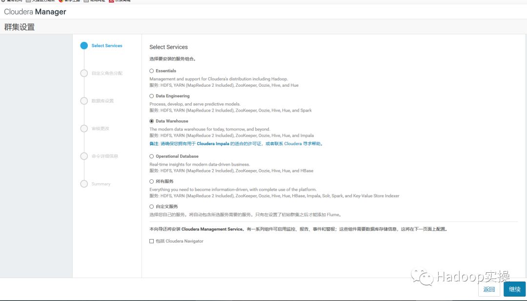Click the Flume custom services description
This screenshot has width=527, height=301.
pyautogui.click(x=245, y=215)
